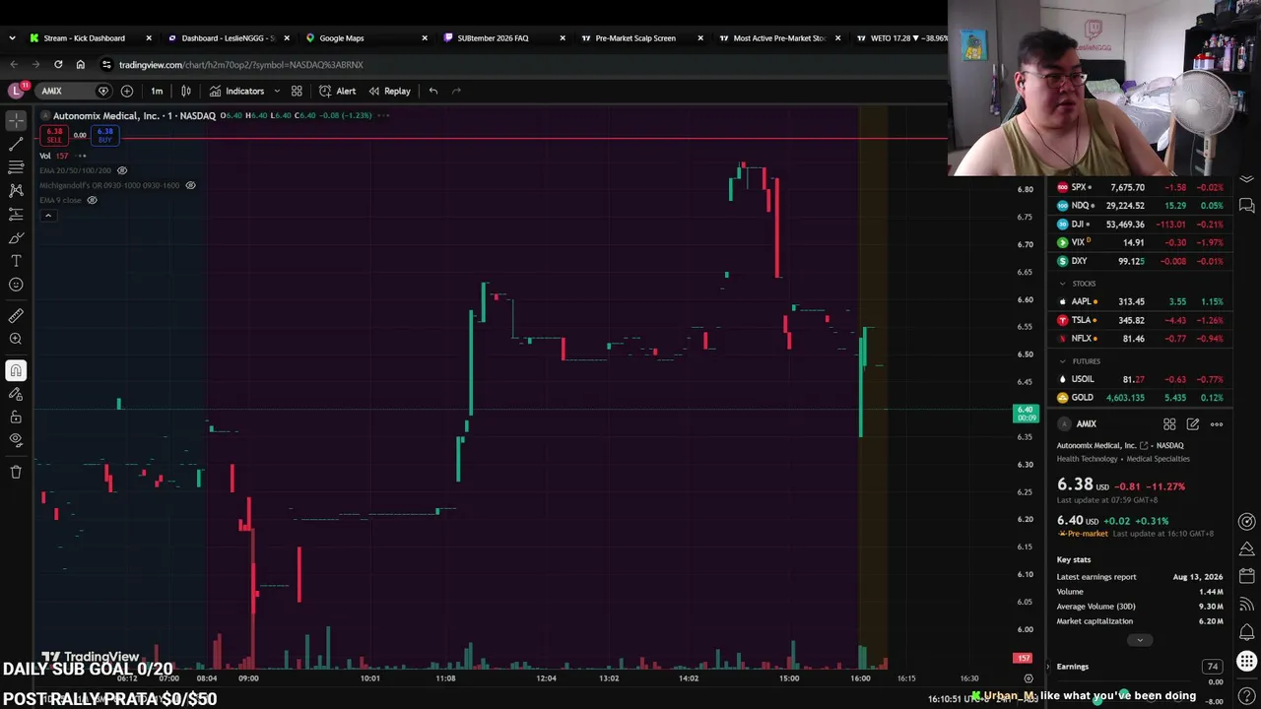Open the chat messages side panel icon
1261x709 pixels.
pos(1247,206)
